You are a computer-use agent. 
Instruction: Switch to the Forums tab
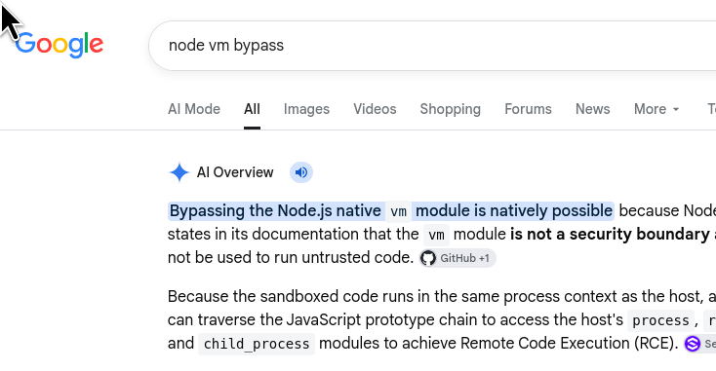528,109
